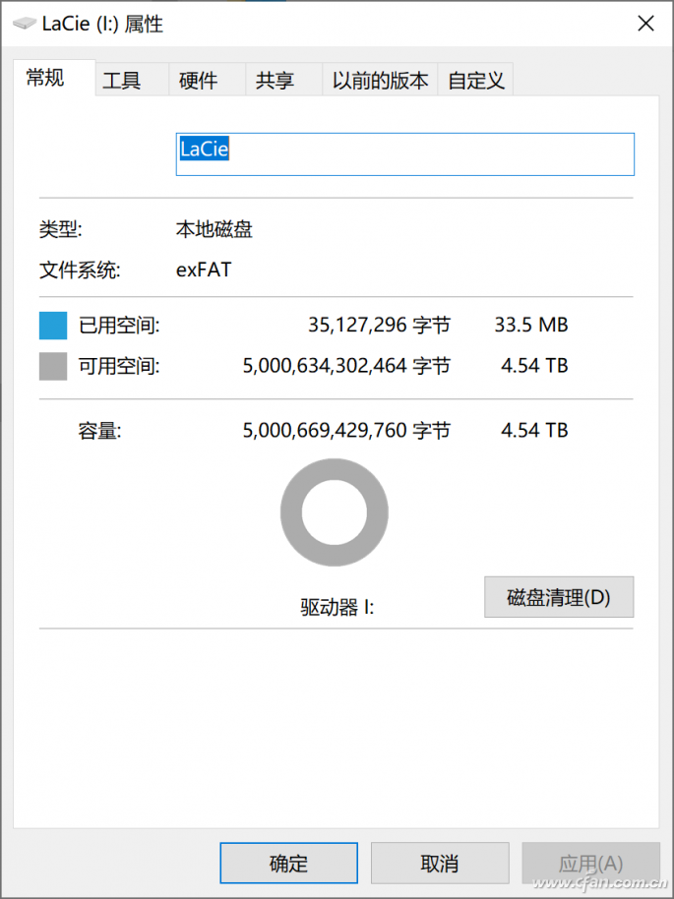The width and height of the screenshot is (674, 899).
Task: Select the 自定义 tab
Action: 475,80
